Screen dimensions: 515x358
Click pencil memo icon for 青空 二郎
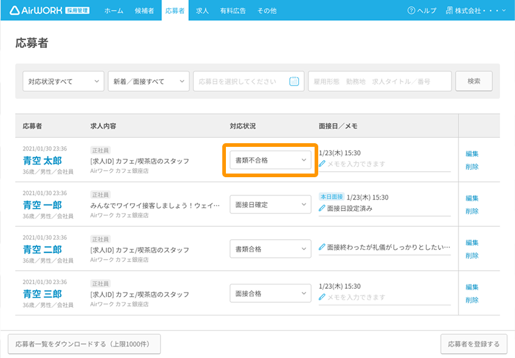[322, 248]
